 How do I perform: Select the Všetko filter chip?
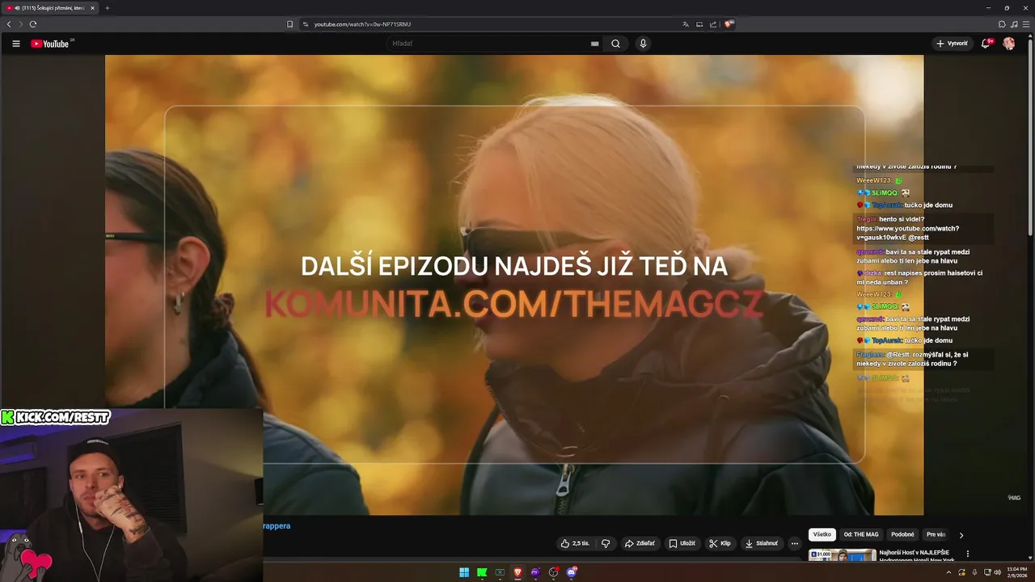click(822, 534)
